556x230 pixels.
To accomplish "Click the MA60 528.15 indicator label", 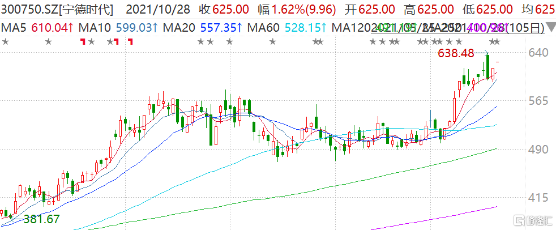I will [x=287, y=27].
